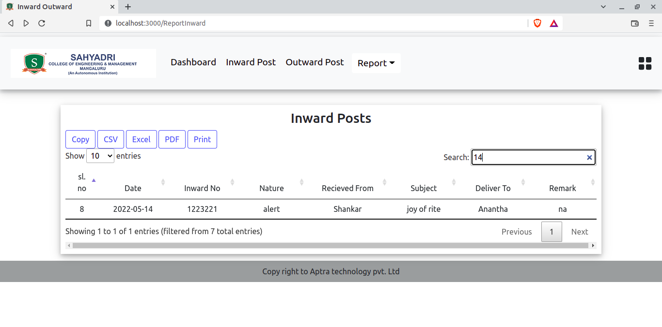Click inside the Search input field
The image size is (662, 327).
click(528, 158)
